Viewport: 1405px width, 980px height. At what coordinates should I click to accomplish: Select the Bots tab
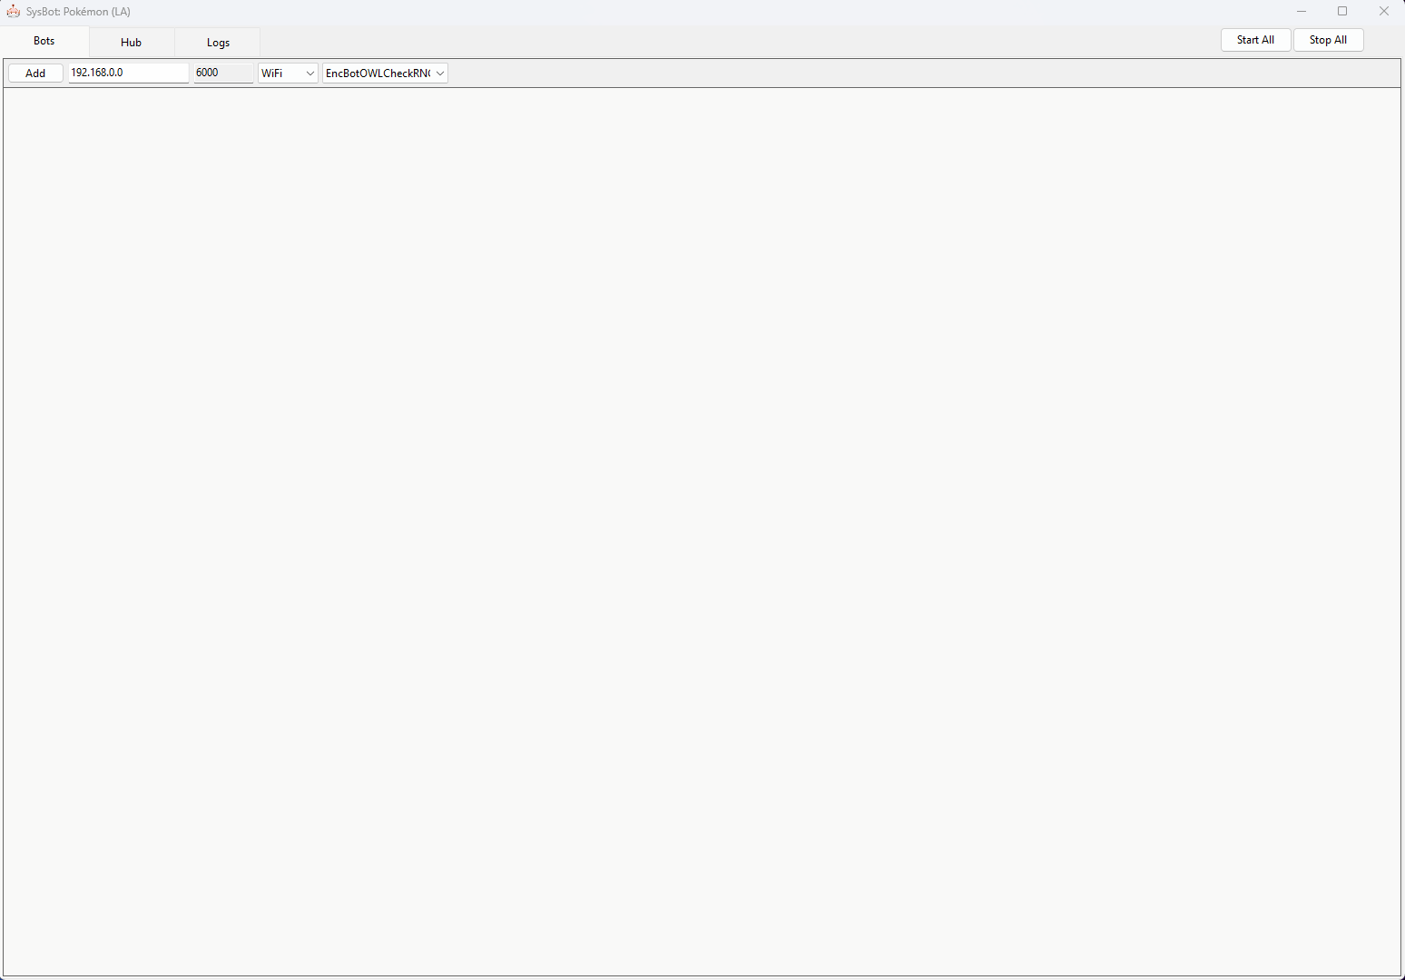44,41
